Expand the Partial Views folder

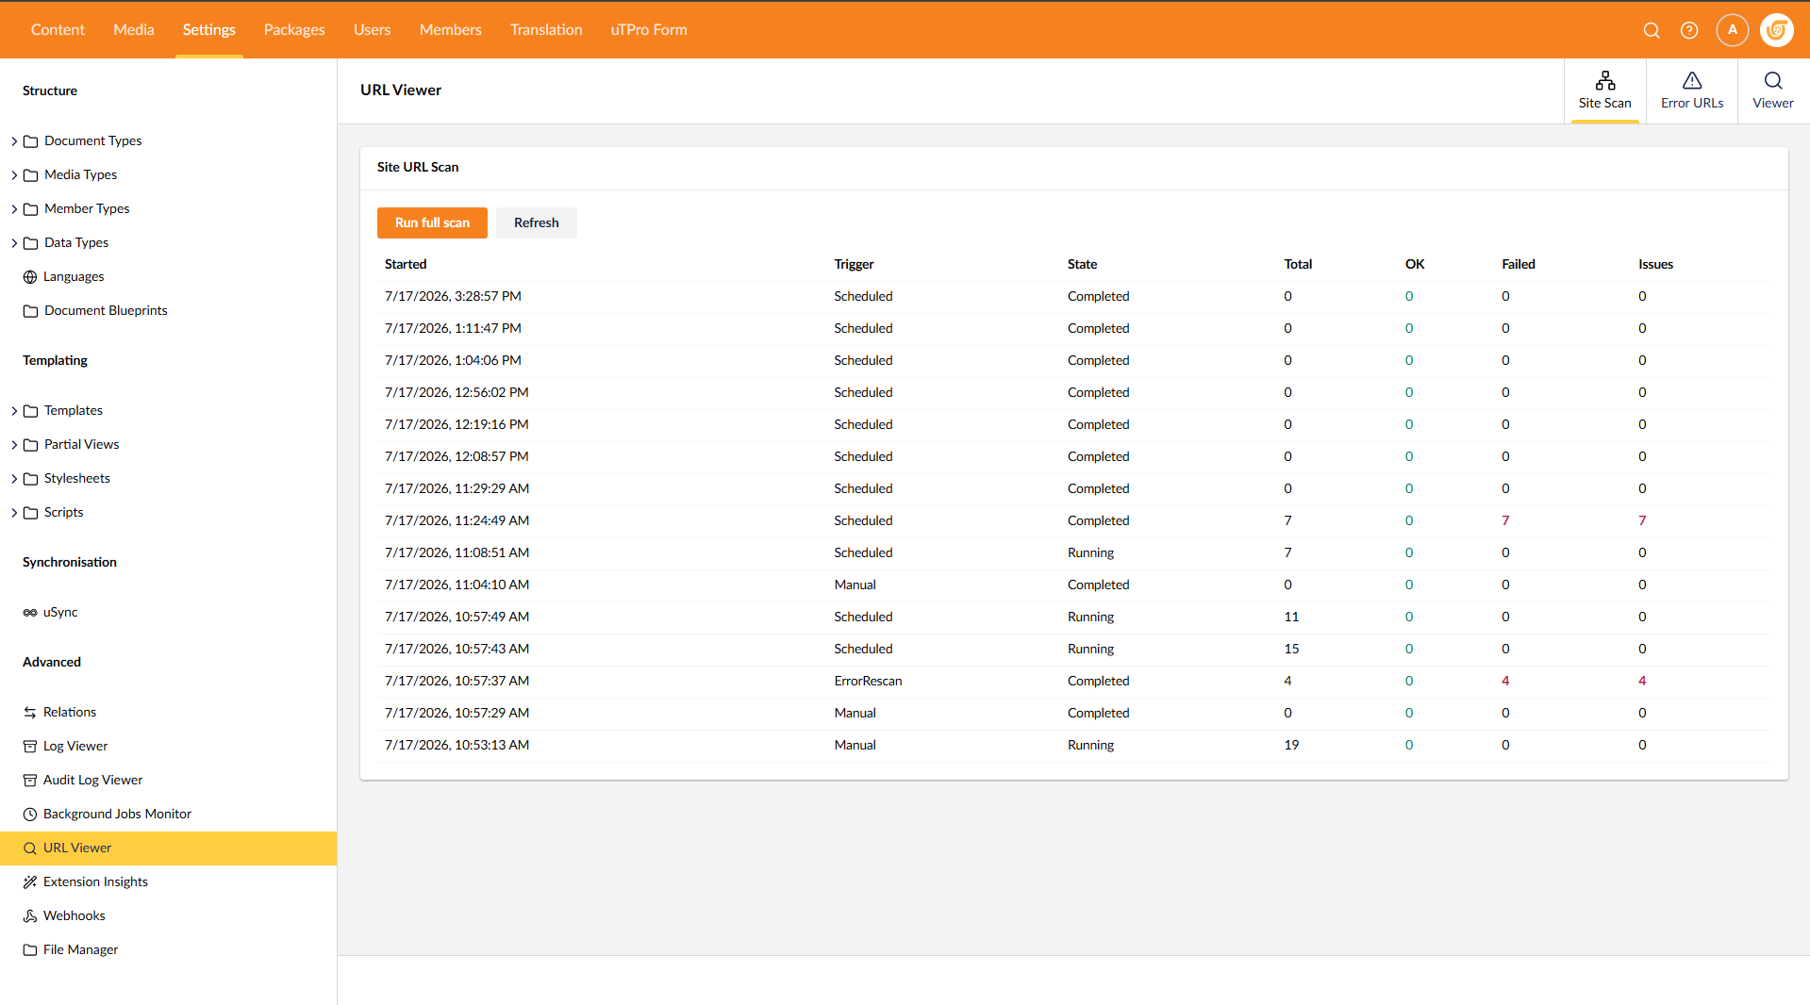coord(14,445)
